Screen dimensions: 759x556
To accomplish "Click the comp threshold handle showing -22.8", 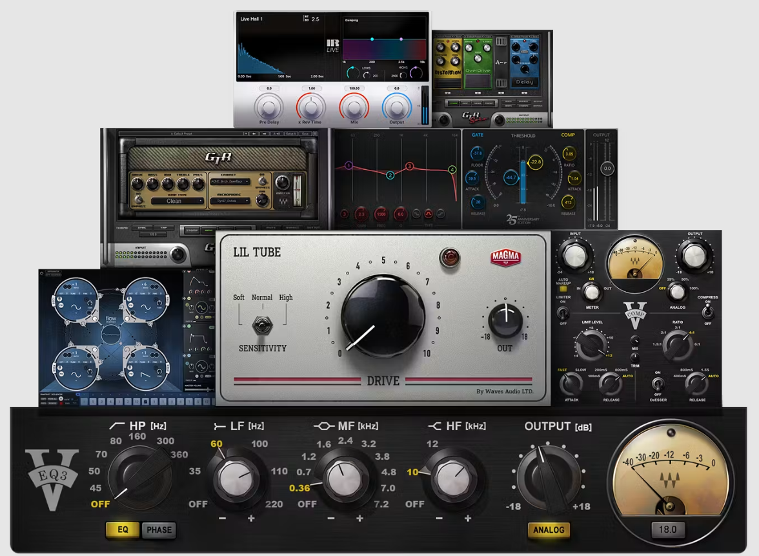I will pyautogui.click(x=536, y=161).
